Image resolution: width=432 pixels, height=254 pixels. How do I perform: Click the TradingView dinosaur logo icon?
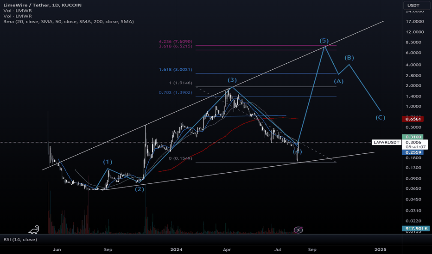pyautogui.click(x=34, y=230)
